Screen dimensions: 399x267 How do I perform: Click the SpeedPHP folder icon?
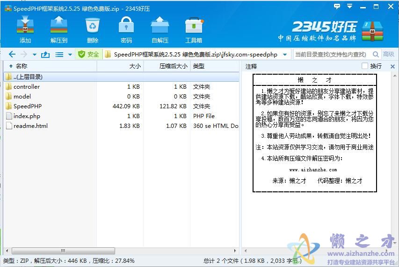[8, 106]
